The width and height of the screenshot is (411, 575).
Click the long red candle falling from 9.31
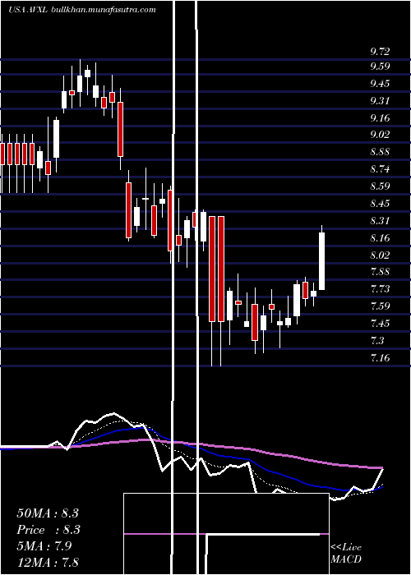tap(120, 129)
